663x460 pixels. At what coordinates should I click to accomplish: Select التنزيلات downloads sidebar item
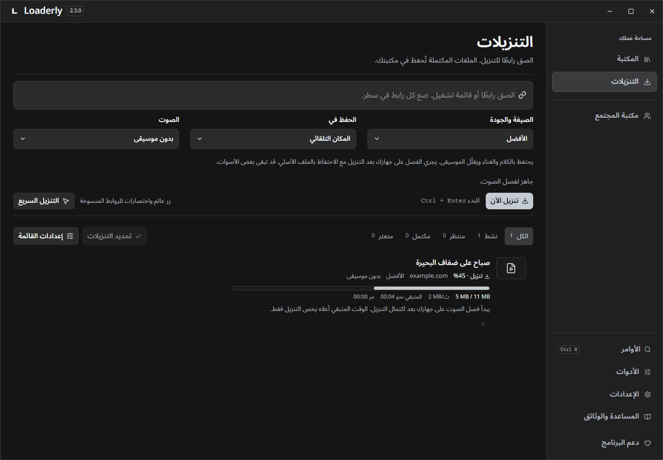coord(604,81)
